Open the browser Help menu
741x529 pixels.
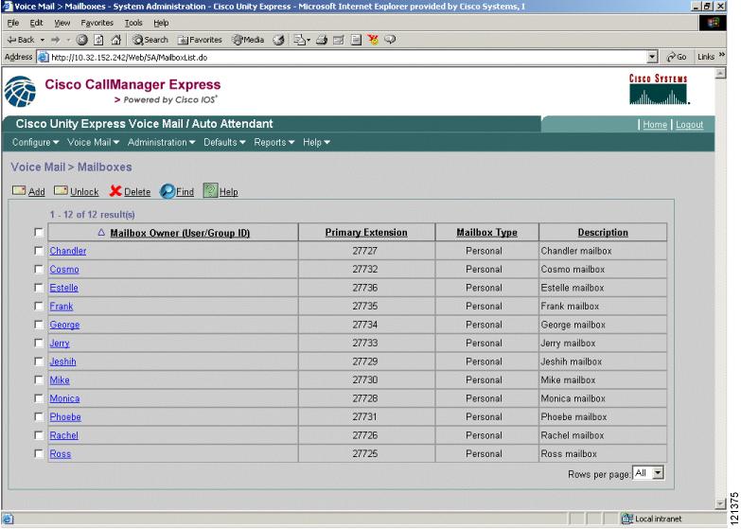(161, 23)
